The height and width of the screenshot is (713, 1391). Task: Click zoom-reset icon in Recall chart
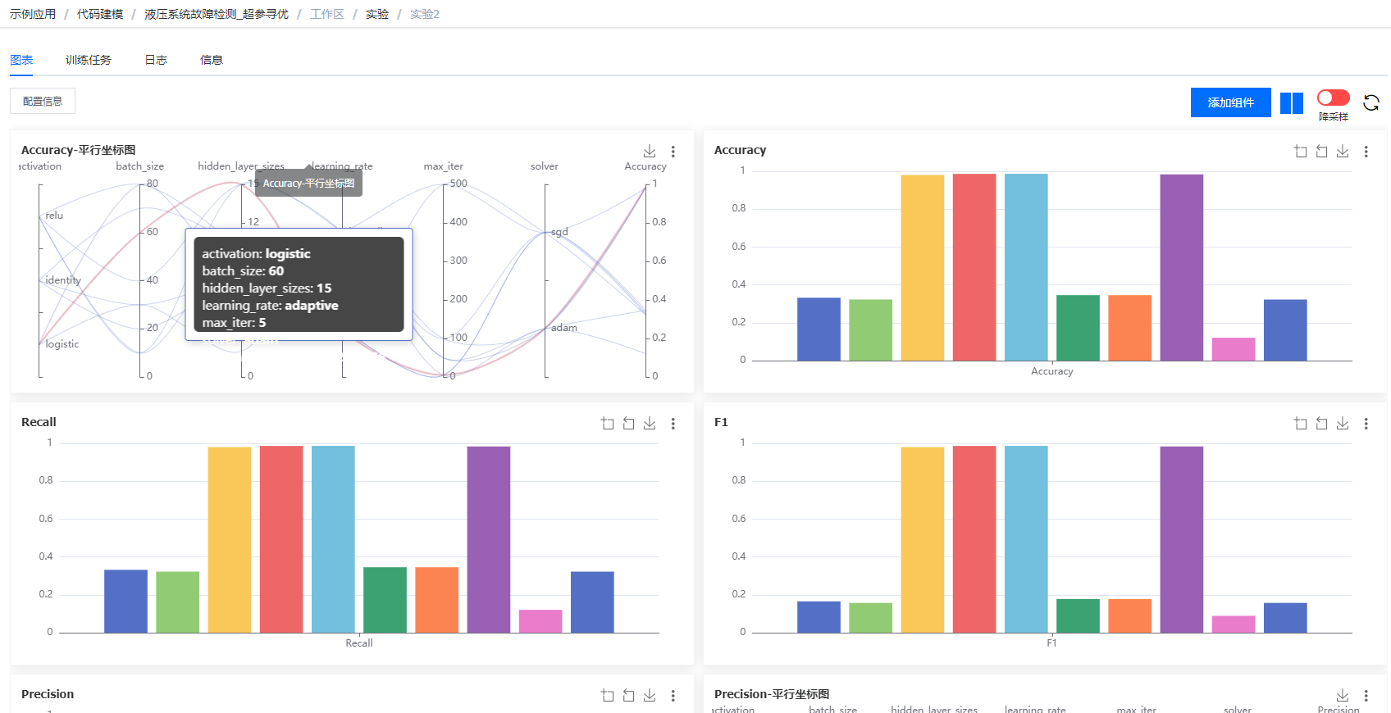(x=628, y=424)
